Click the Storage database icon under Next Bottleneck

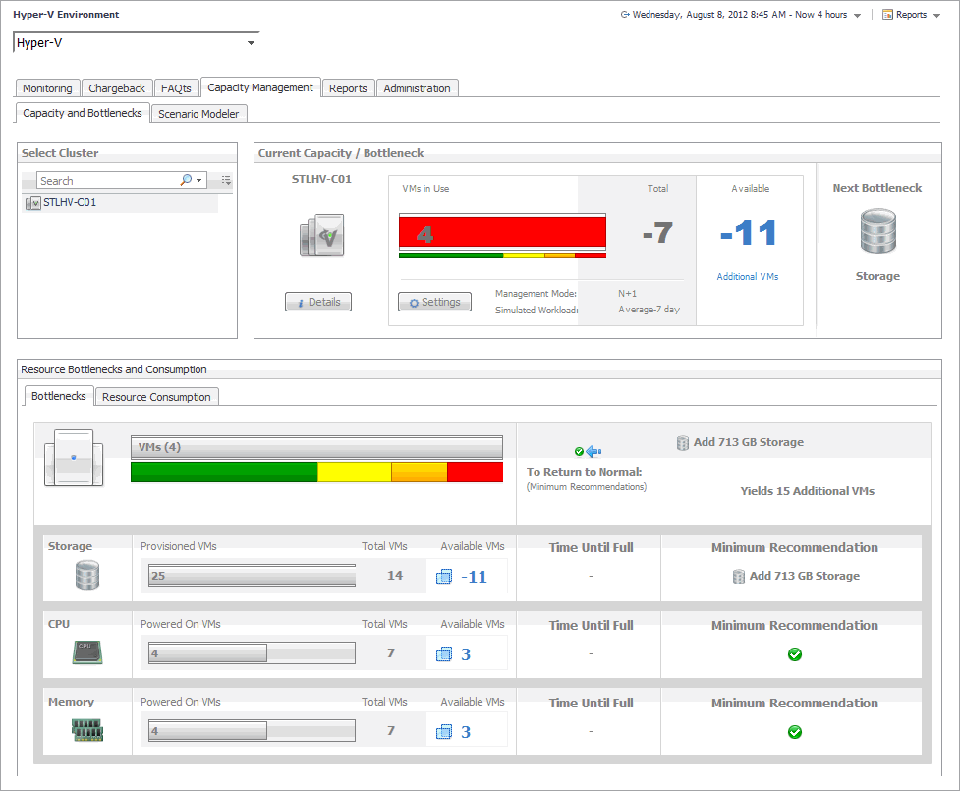[877, 232]
